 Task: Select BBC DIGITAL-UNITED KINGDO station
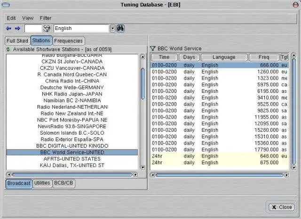pos(72,146)
